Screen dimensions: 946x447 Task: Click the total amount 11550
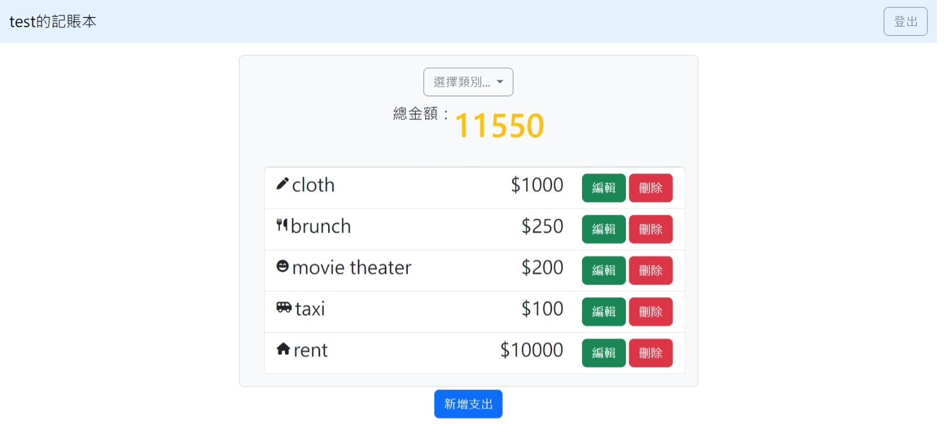click(x=500, y=126)
